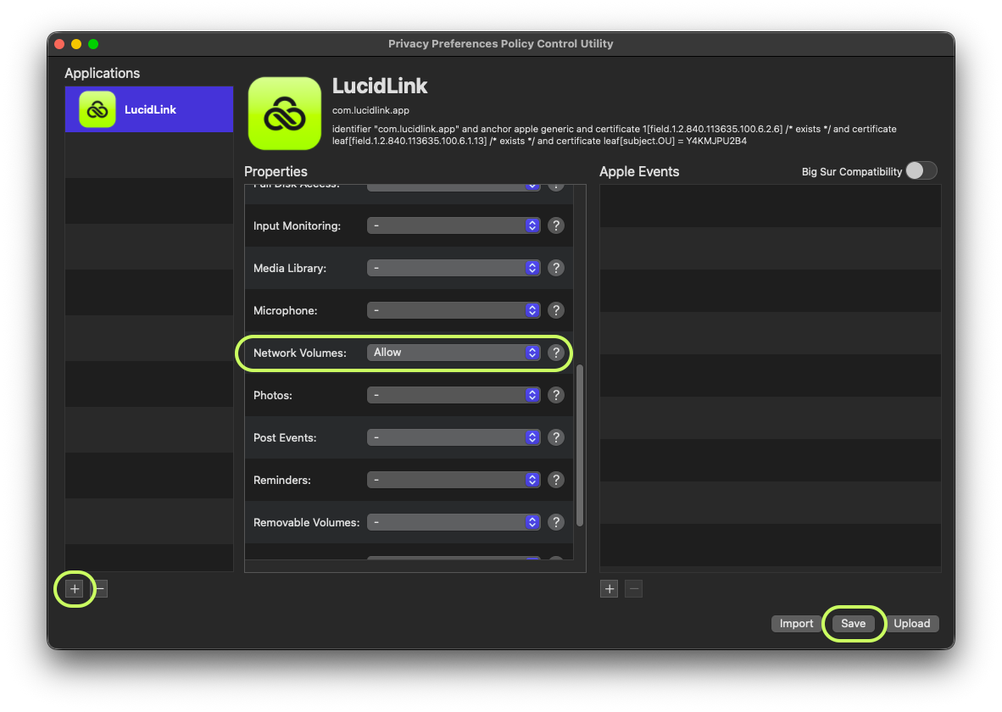Select LucidLink in the Applications list
The image size is (1002, 712).
pyautogui.click(x=149, y=109)
